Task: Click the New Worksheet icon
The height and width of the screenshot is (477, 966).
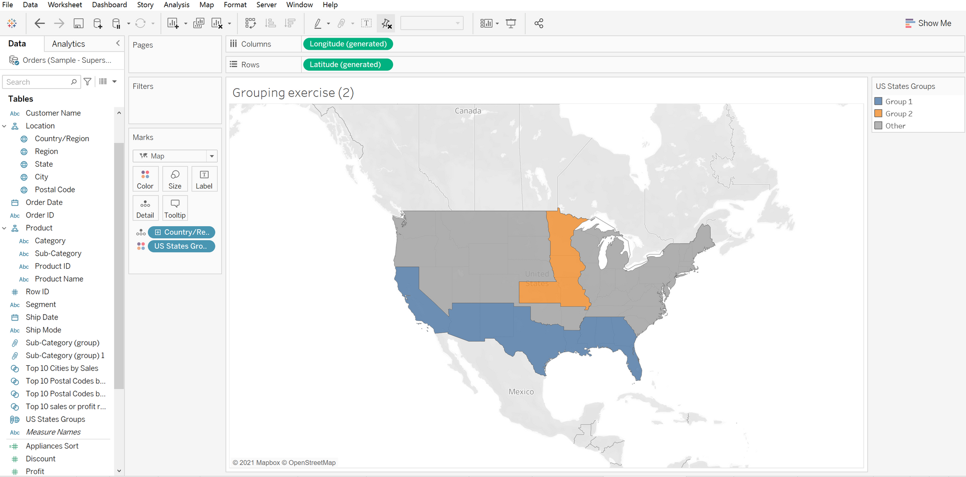Action: 173,23
